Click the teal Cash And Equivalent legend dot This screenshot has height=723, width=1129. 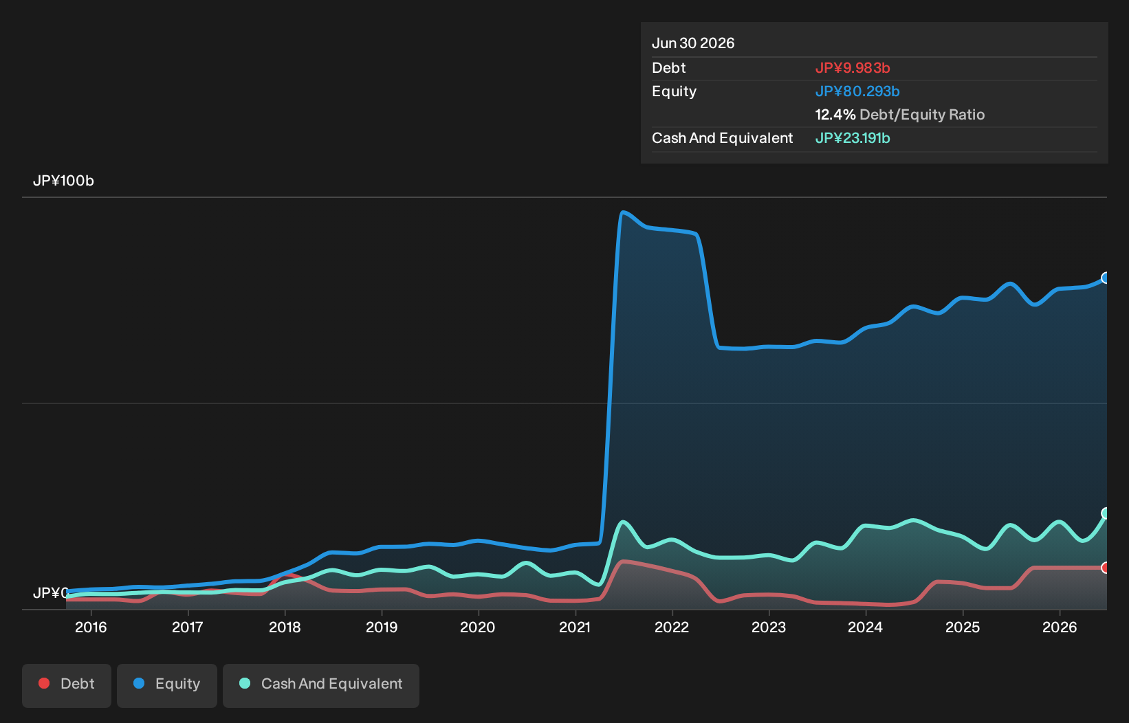(245, 683)
